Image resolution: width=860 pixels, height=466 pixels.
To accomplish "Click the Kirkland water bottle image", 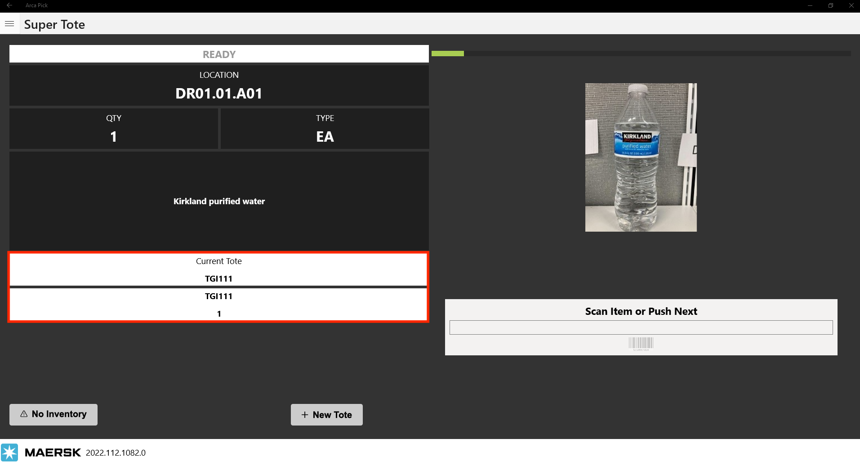I will [641, 157].
